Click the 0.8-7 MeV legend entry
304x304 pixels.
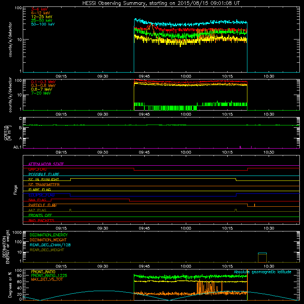(x=41, y=89)
